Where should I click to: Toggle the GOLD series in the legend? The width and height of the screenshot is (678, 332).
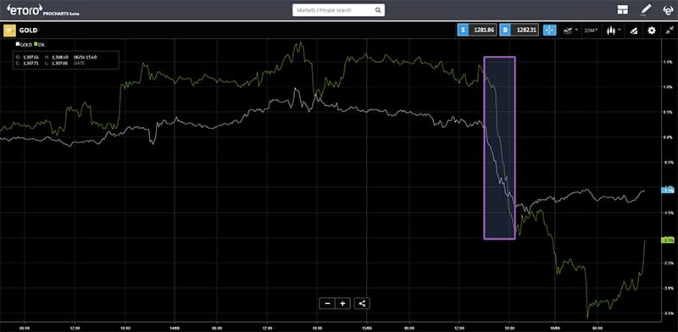coord(24,45)
